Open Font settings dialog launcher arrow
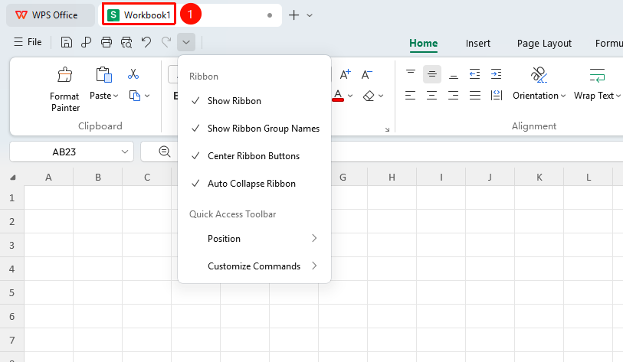Image resolution: width=623 pixels, height=362 pixels. click(x=387, y=129)
